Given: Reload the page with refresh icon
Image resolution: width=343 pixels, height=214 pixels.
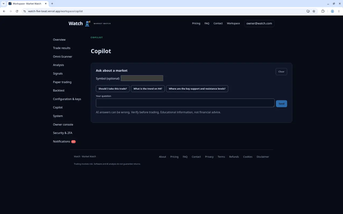Looking at the screenshot, I should tap(17, 11).
